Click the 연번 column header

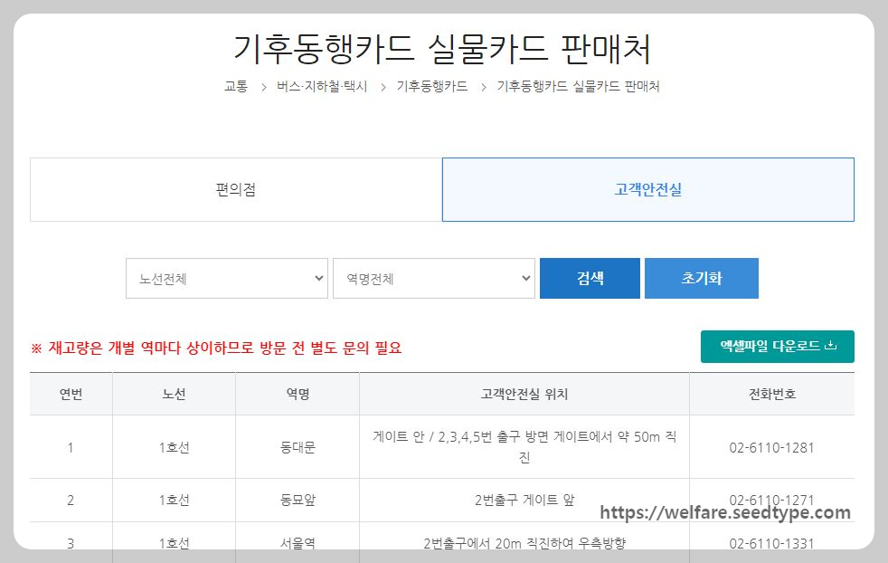71,393
